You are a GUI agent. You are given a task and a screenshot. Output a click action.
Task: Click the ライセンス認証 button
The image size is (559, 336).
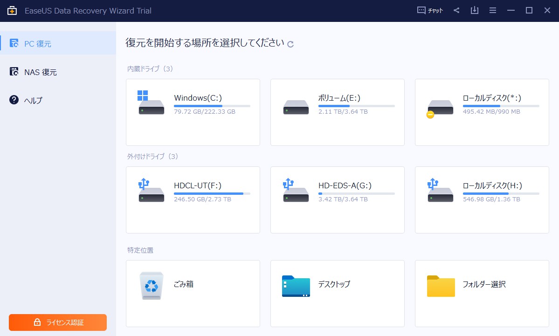[58, 322]
